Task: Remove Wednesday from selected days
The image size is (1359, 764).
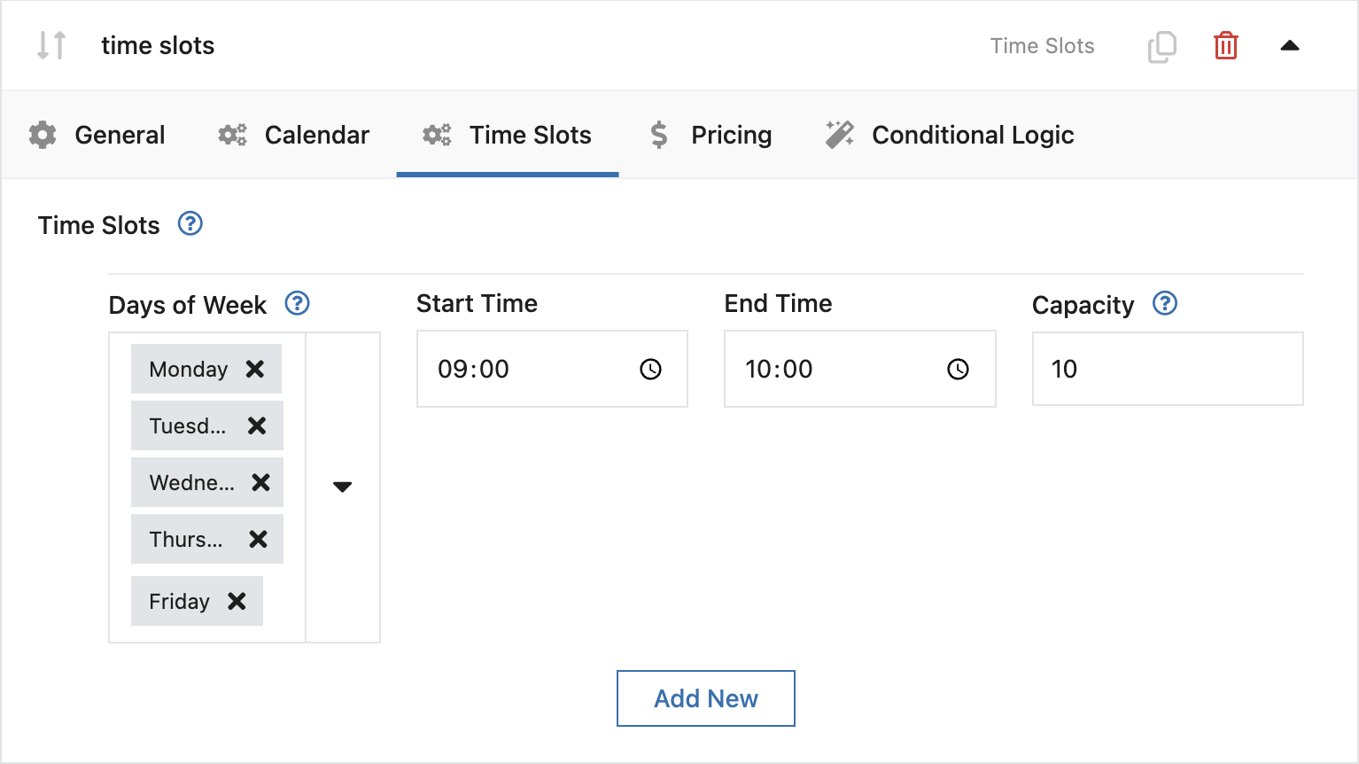Action: coord(260,482)
